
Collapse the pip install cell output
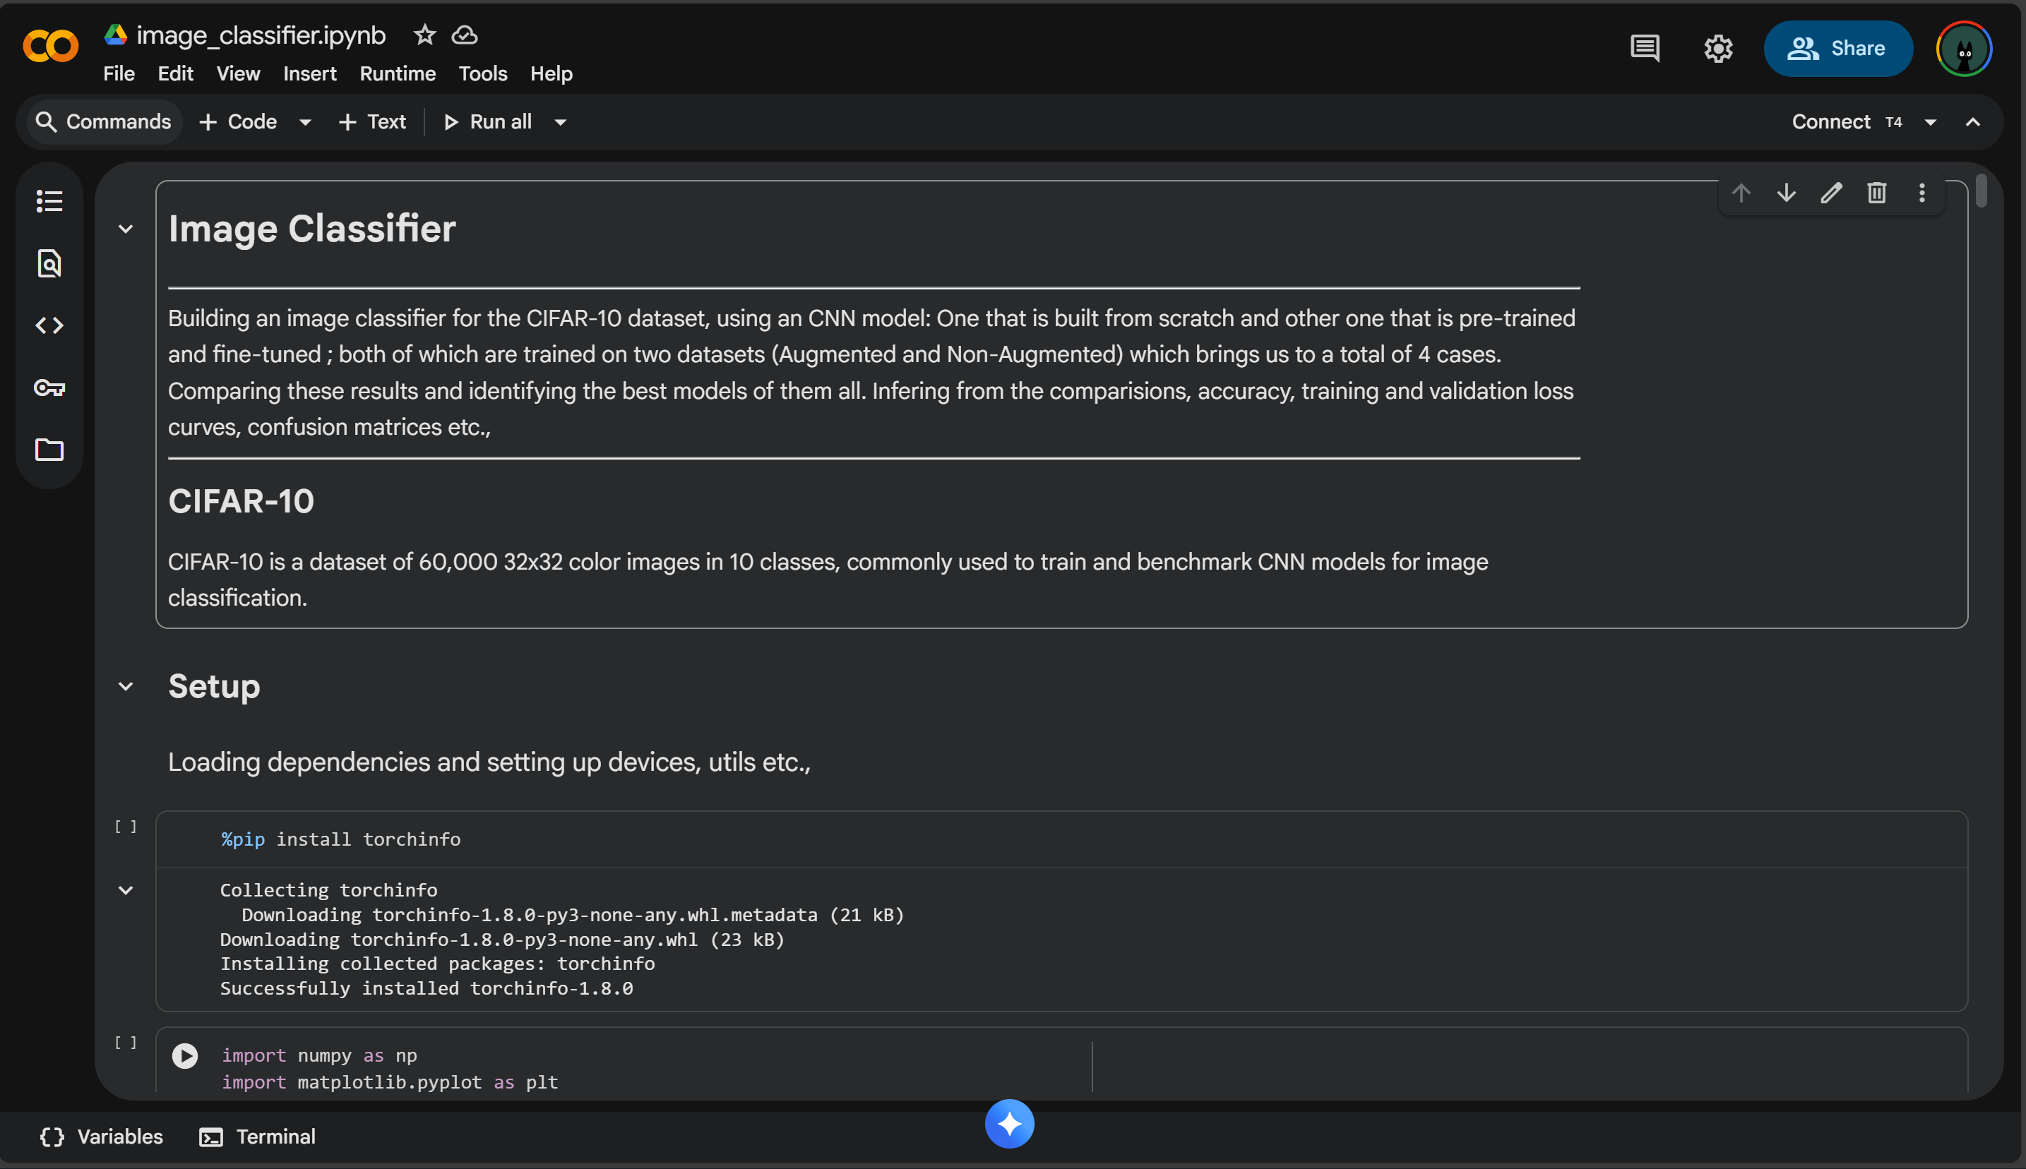(125, 889)
